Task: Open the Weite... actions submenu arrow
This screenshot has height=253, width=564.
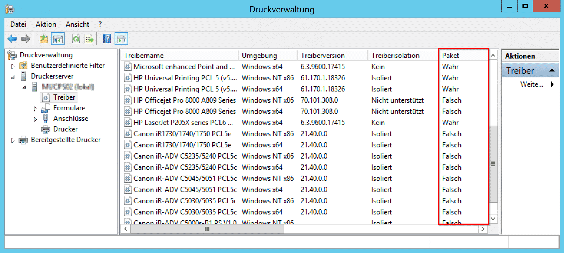Action: 553,84
